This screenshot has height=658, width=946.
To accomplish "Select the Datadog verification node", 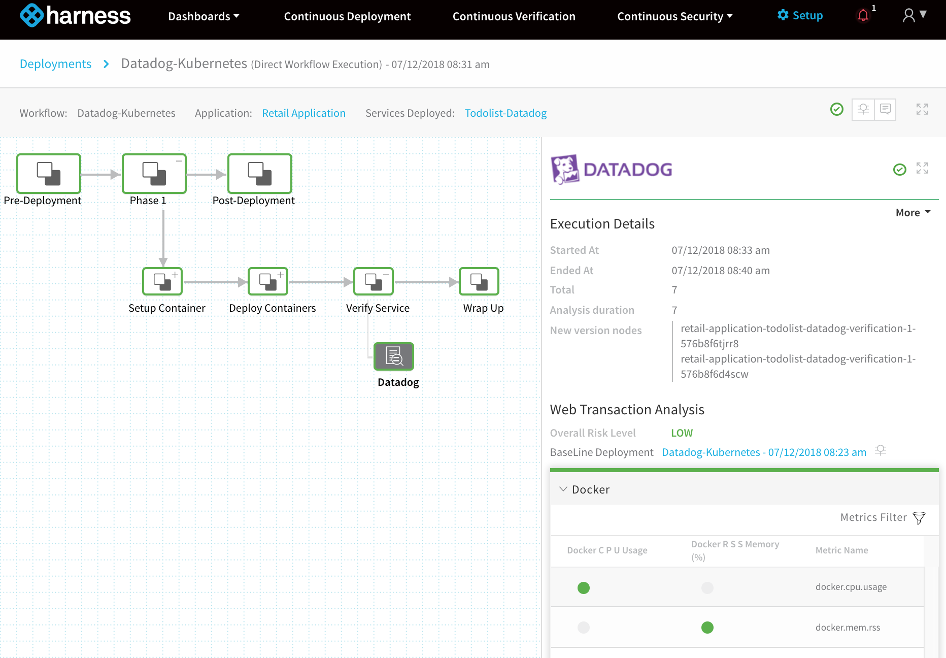I will (x=394, y=356).
